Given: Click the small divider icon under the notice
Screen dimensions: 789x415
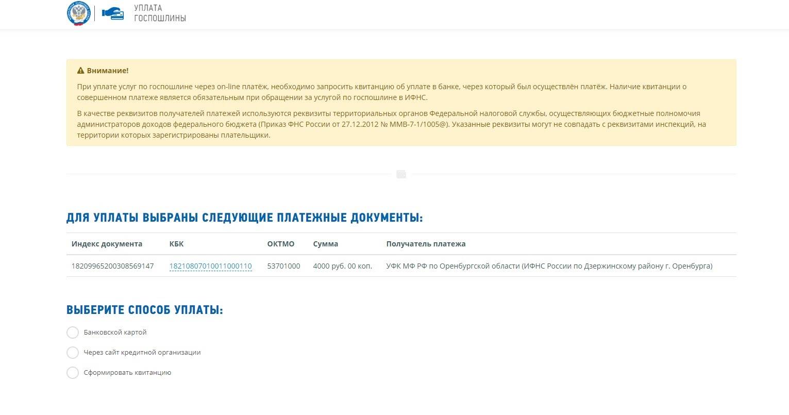Looking at the screenshot, I should click(401, 174).
